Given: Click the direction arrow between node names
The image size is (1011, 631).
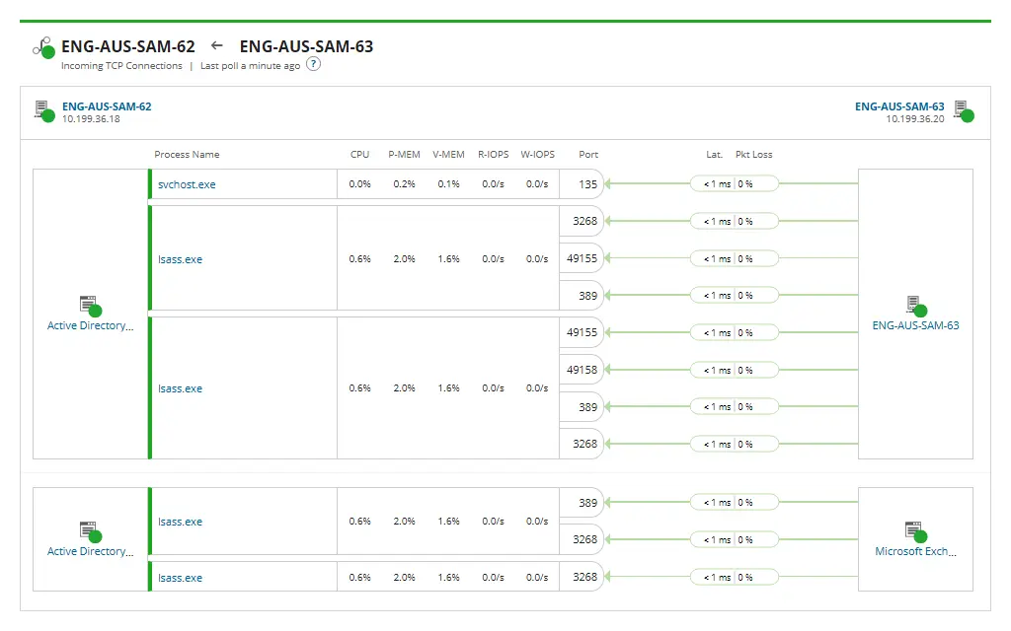Looking at the screenshot, I should [x=217, y=45].
